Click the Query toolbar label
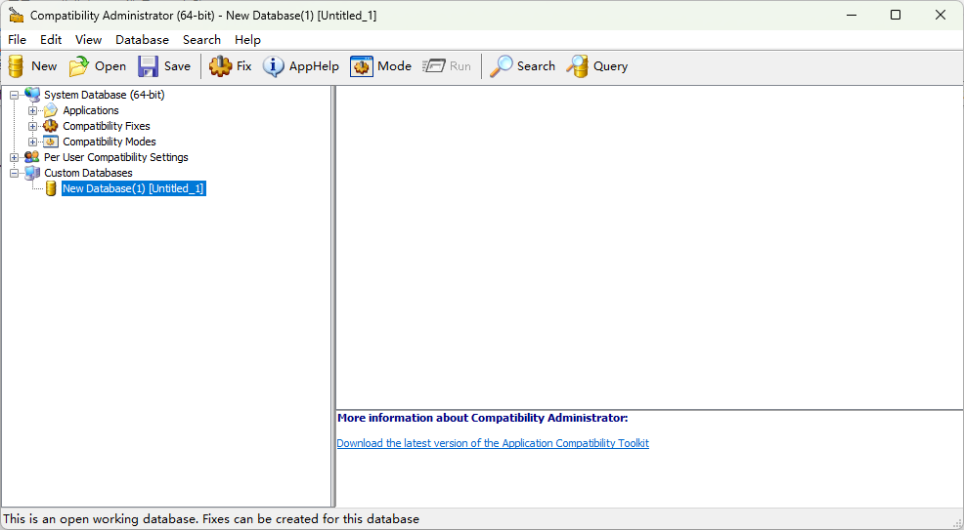 coord(610,66)
